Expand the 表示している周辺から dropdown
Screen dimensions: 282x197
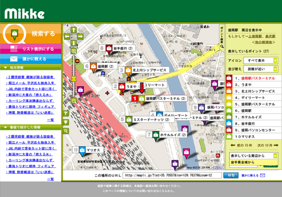pyautogui.click(x=254, y=155)
